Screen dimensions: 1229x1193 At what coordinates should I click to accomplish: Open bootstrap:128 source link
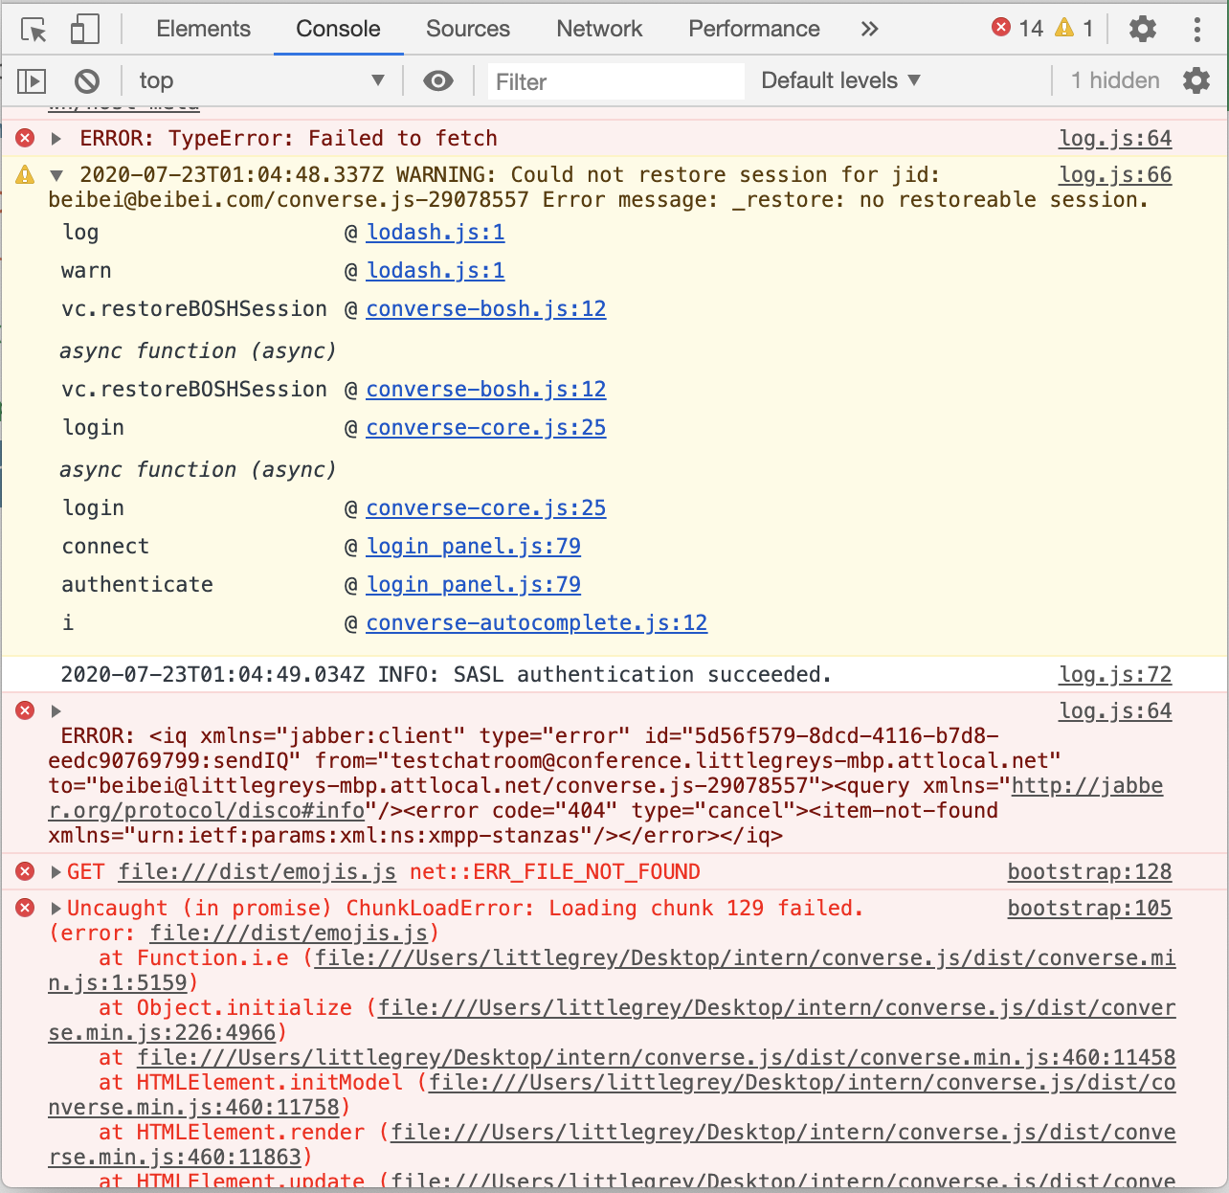pos(1090,872)
